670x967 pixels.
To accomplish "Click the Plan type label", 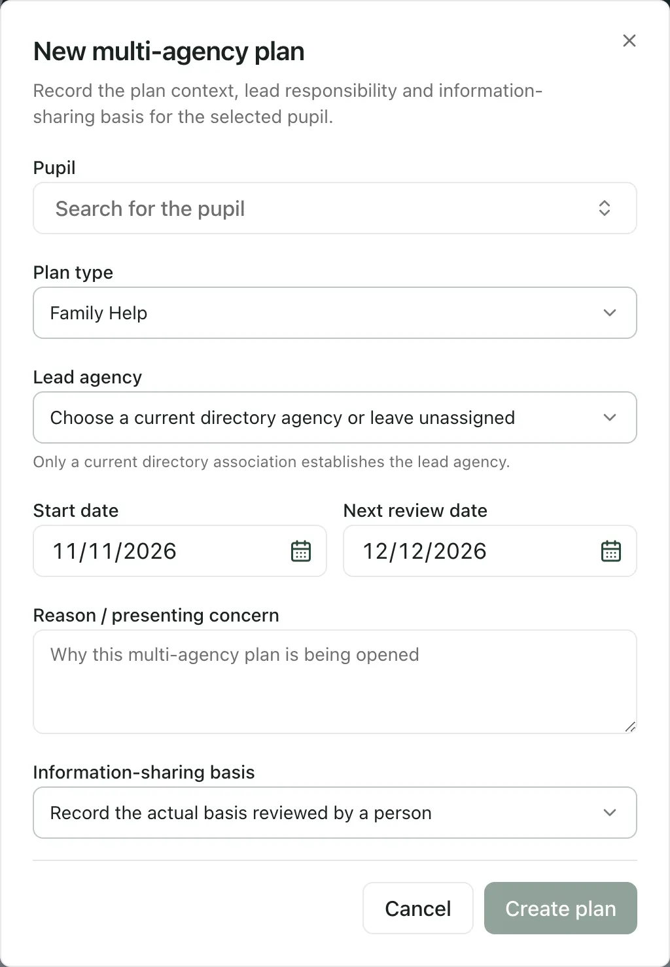I will pyautogui.click(x=73, y=273).
